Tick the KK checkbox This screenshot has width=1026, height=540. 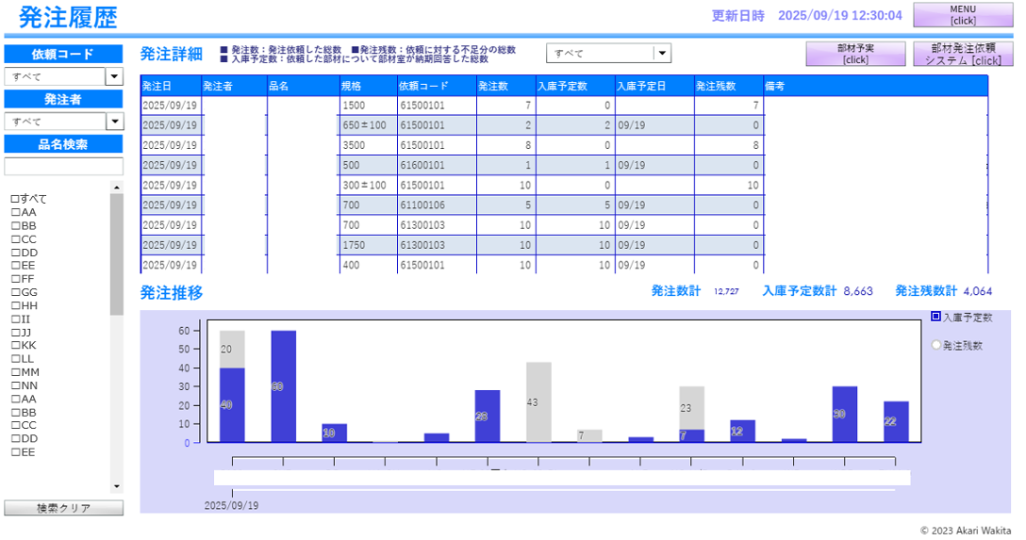click(x=15, y=345)
